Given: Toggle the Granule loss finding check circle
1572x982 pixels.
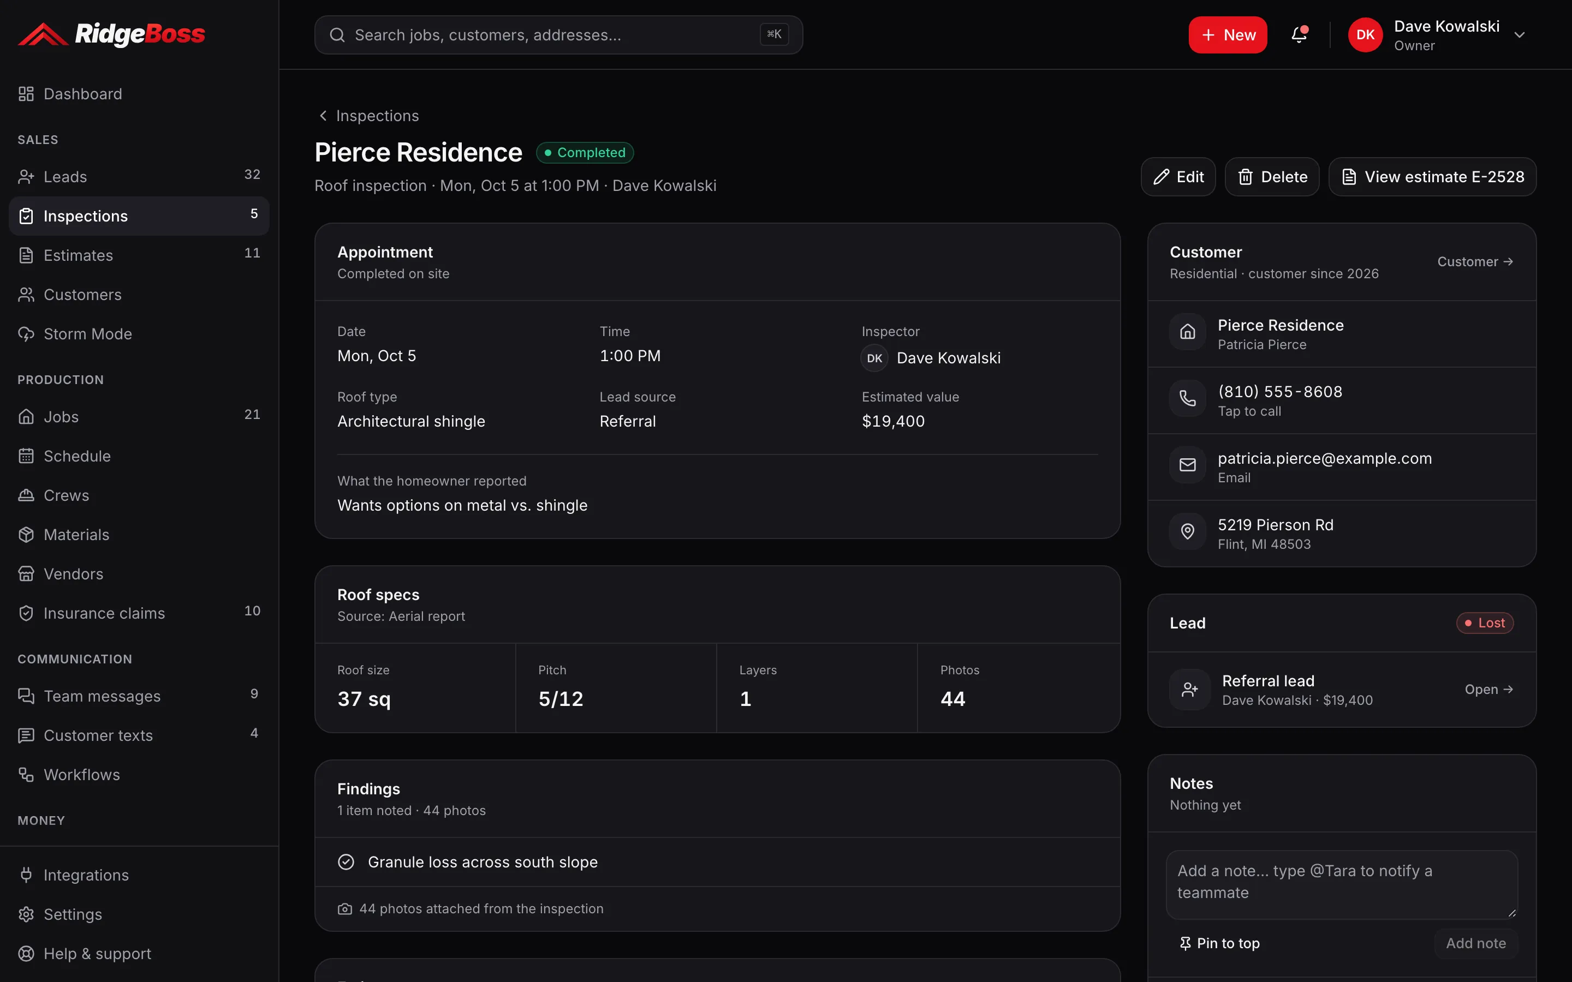Looking at the screenshot, I should (x=346, y=862).
